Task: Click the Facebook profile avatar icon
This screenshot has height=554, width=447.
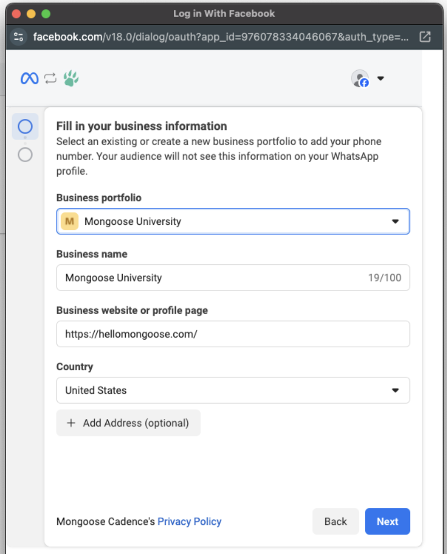Action: [x=360, y=78]
